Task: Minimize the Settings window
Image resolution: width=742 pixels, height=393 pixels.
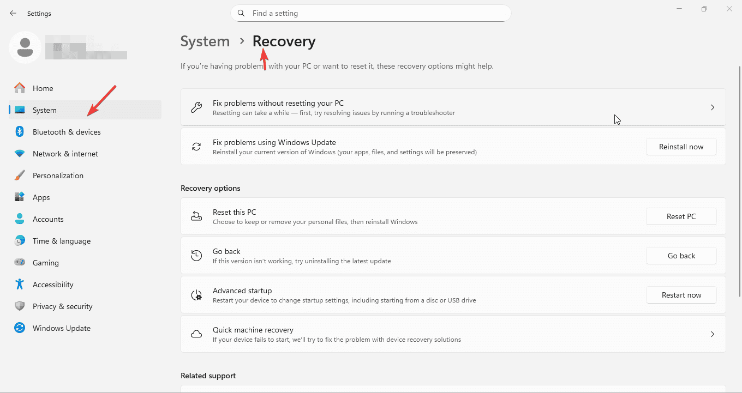Action: (x=679, y=9)
